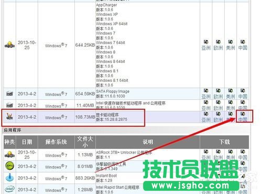Click the 中国 download icon for SATA Floppy Image
Screen dimensions: 262x194
pyautogui.click(x=243, y=91)
